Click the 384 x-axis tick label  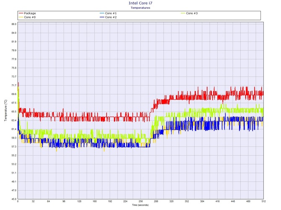pyautogui.click(x=202, y=201)
